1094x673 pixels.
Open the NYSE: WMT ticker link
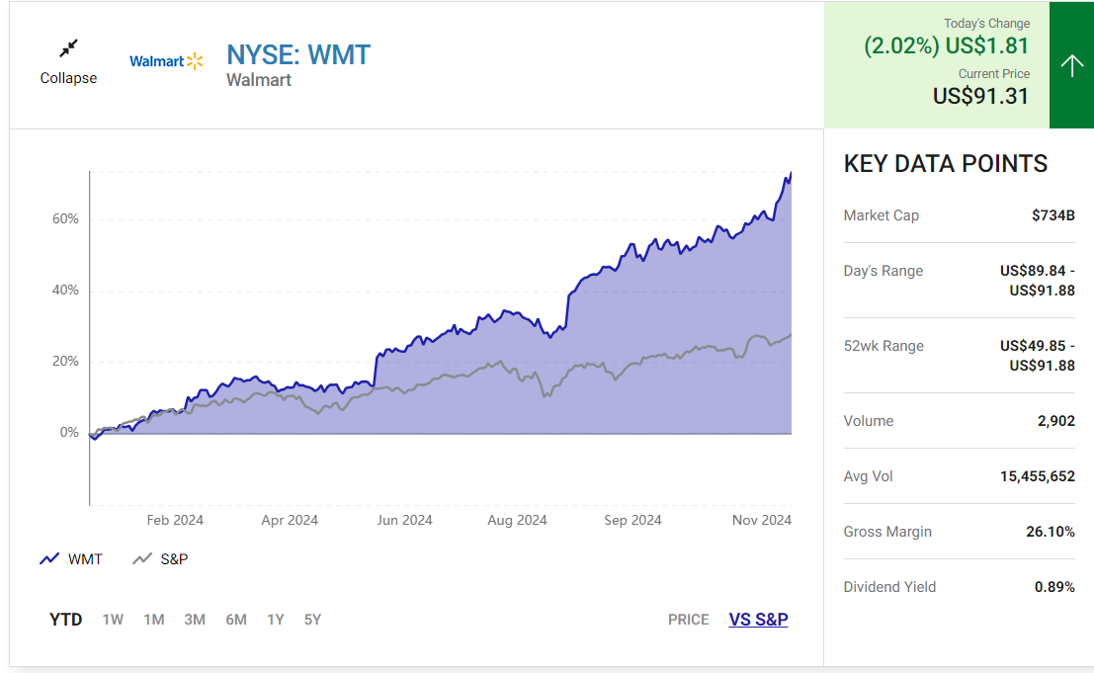pyautogui.click(x=298, y=55)
